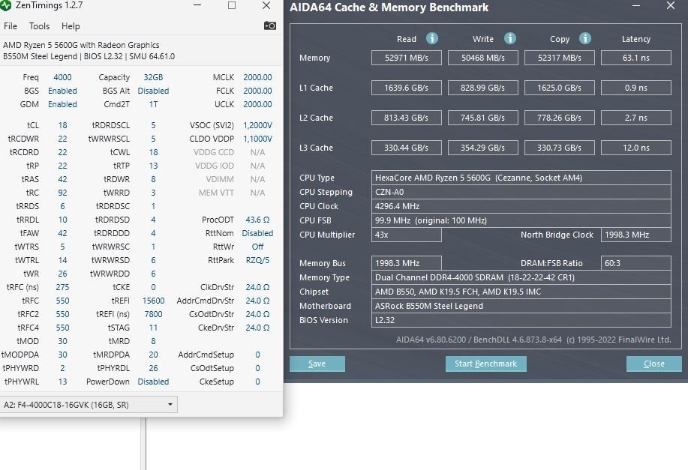Click the FCLK value 2000.00
The width and height of the screenshot is (688, 470).
257,91
